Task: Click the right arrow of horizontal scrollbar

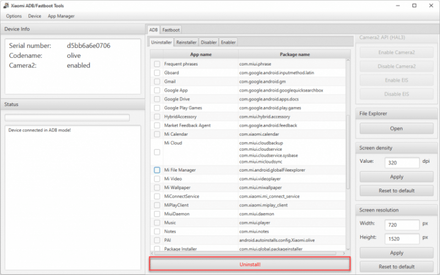Action: pyautogui.click(x=344, y=253)
